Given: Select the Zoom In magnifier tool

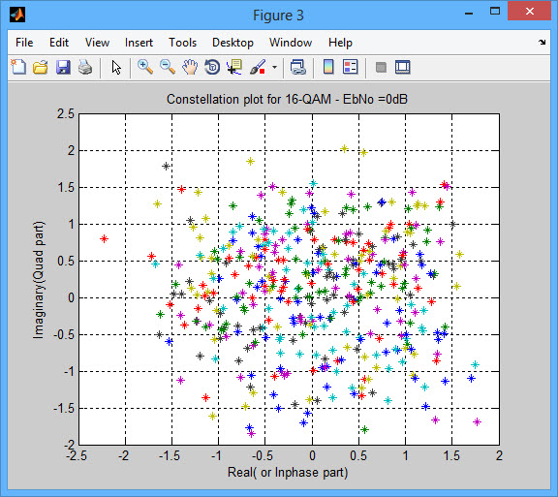Looking at the screenshot, I should 145,67.
